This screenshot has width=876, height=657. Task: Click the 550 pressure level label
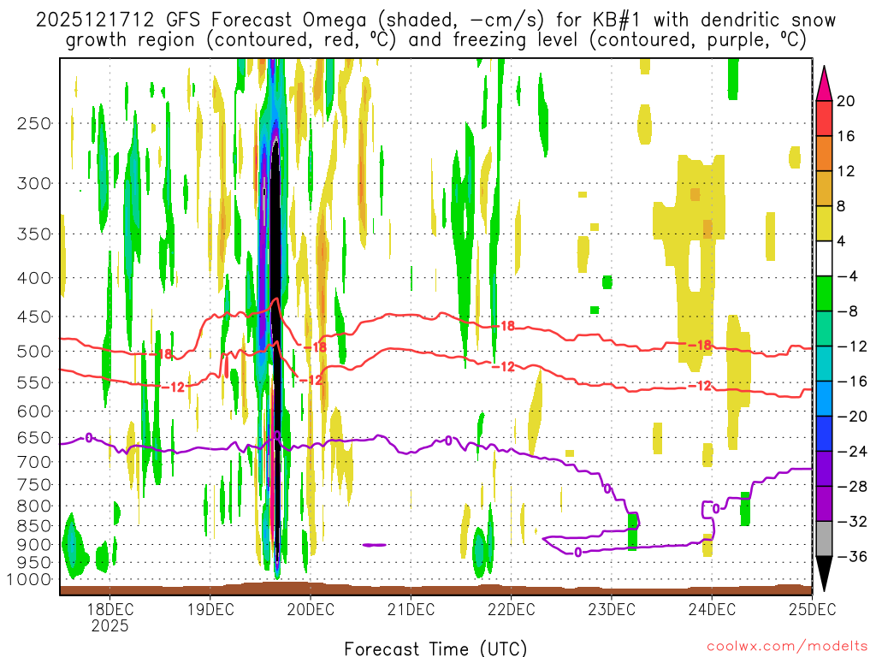pyautogui.click(x=34, y=382)
